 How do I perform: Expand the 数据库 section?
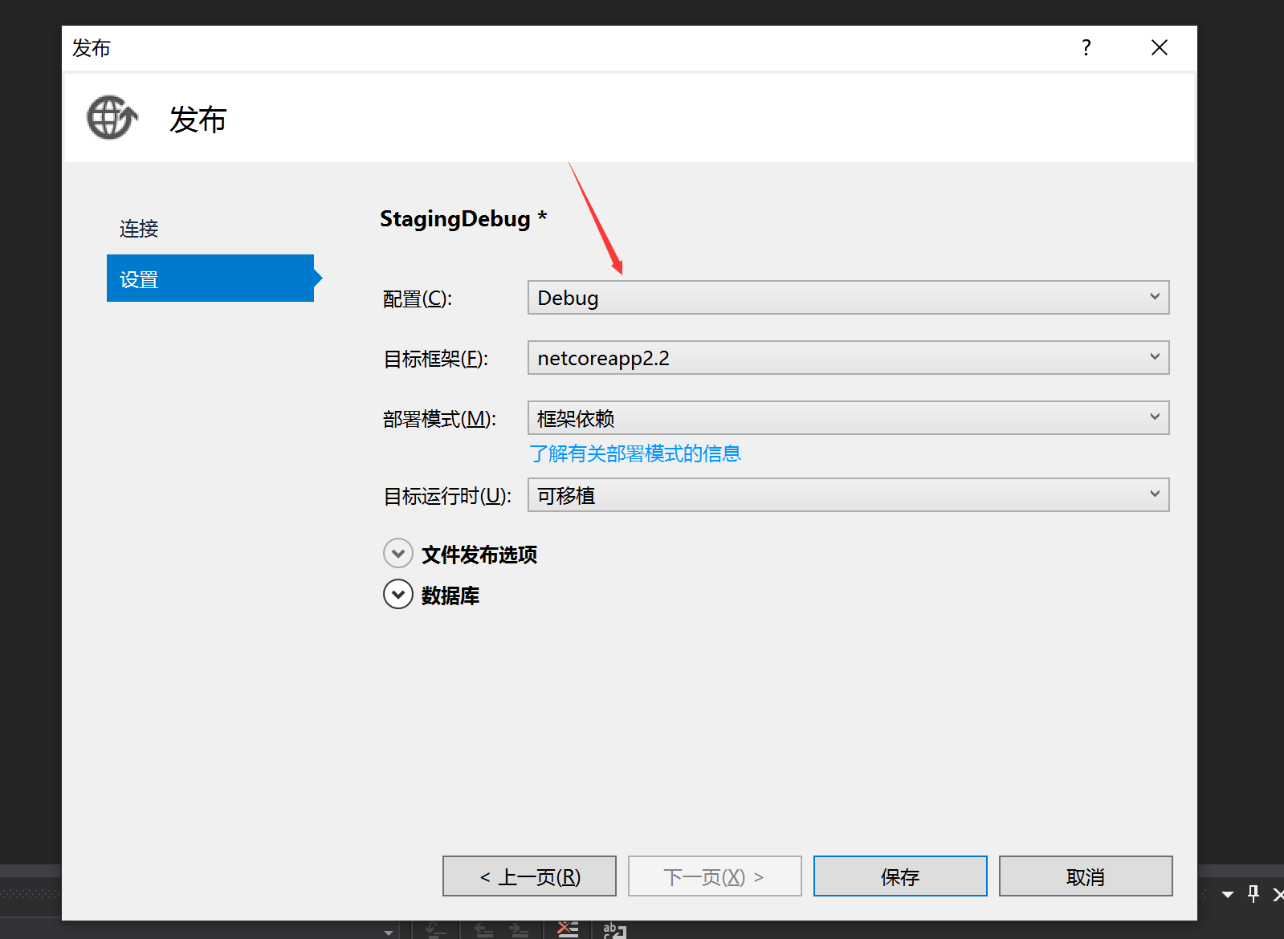click(398, 595)
